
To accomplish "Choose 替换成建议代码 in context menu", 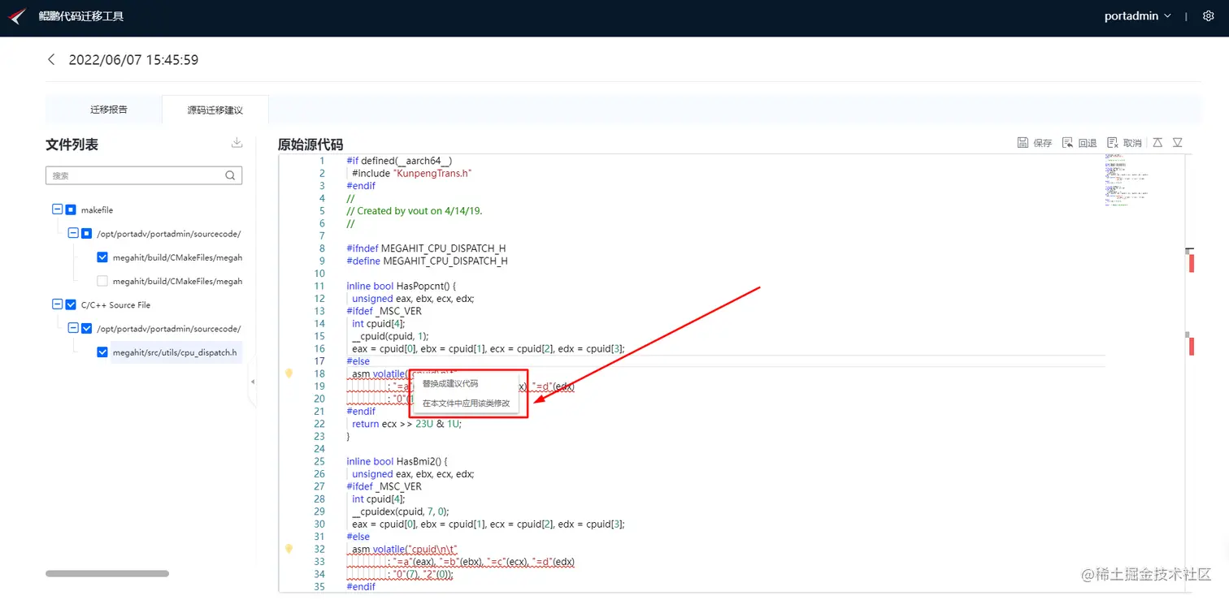I will pos(450,383).
